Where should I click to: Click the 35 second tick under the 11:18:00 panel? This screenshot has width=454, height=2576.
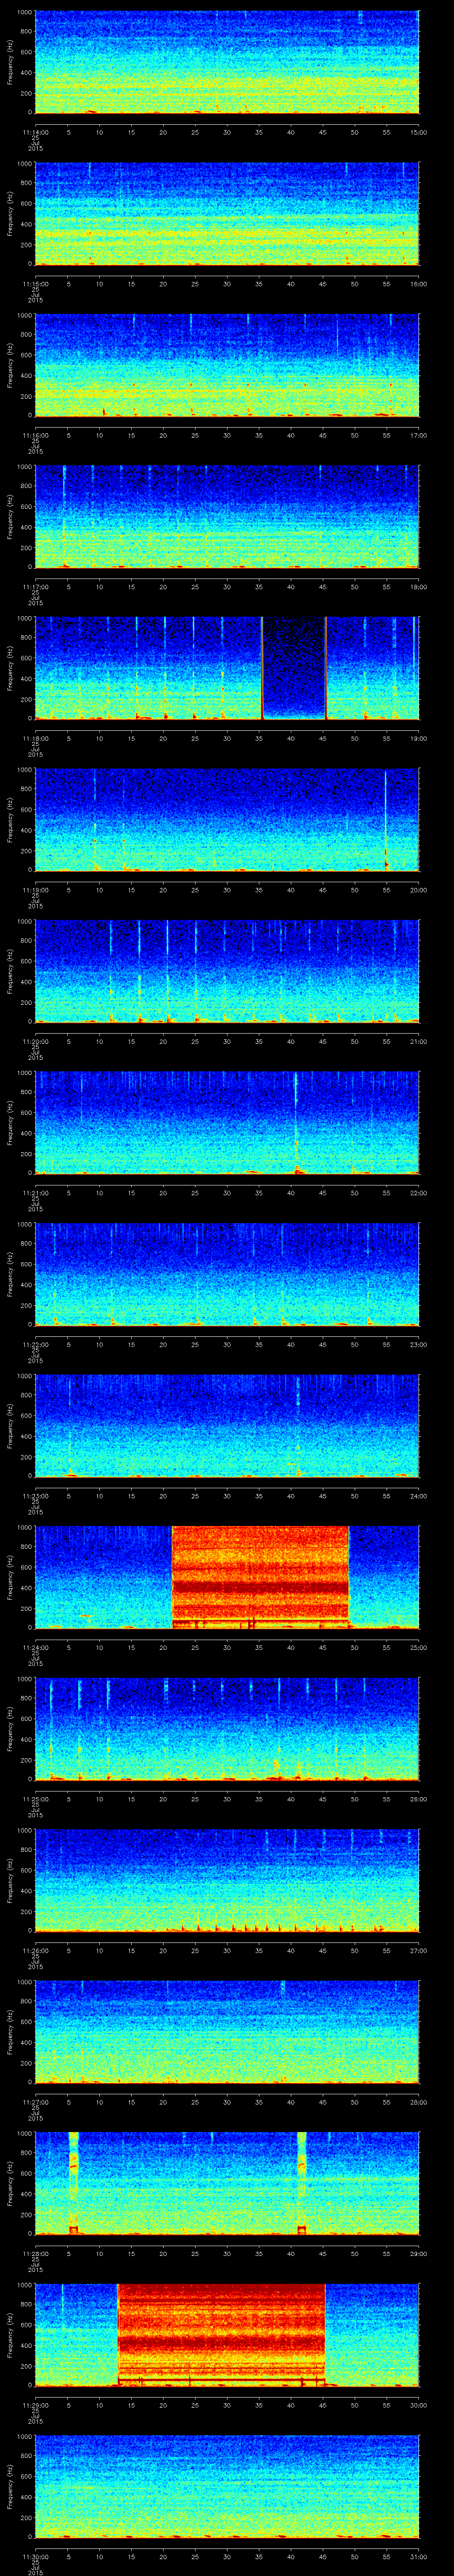pyautogui.click(x=258, y=738)
